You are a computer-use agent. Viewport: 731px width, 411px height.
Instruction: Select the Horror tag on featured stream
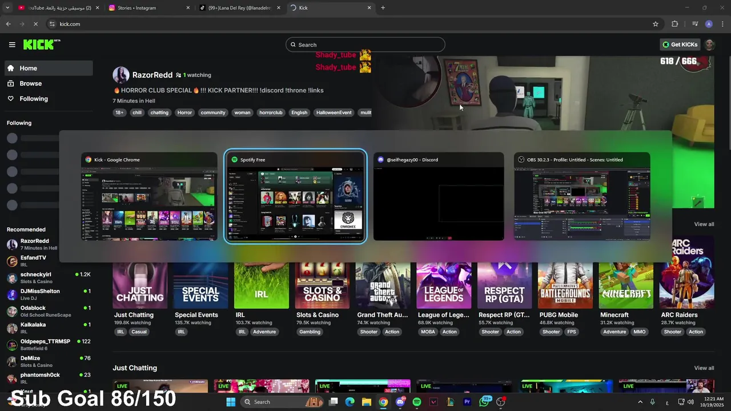click(184, 112)
